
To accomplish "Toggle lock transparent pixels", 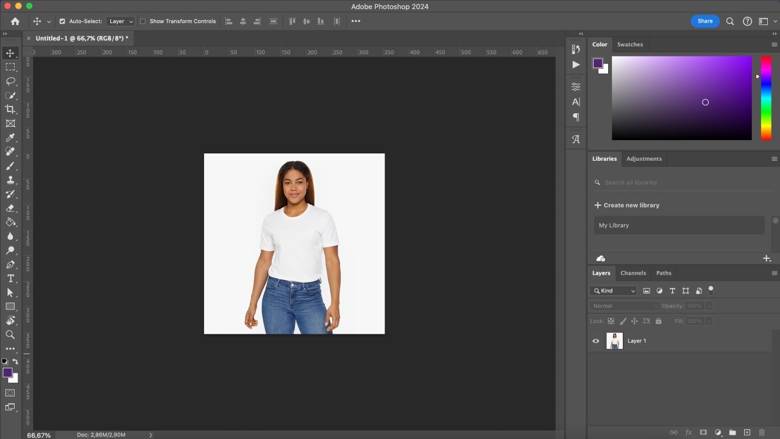I will tap(611, 321).
